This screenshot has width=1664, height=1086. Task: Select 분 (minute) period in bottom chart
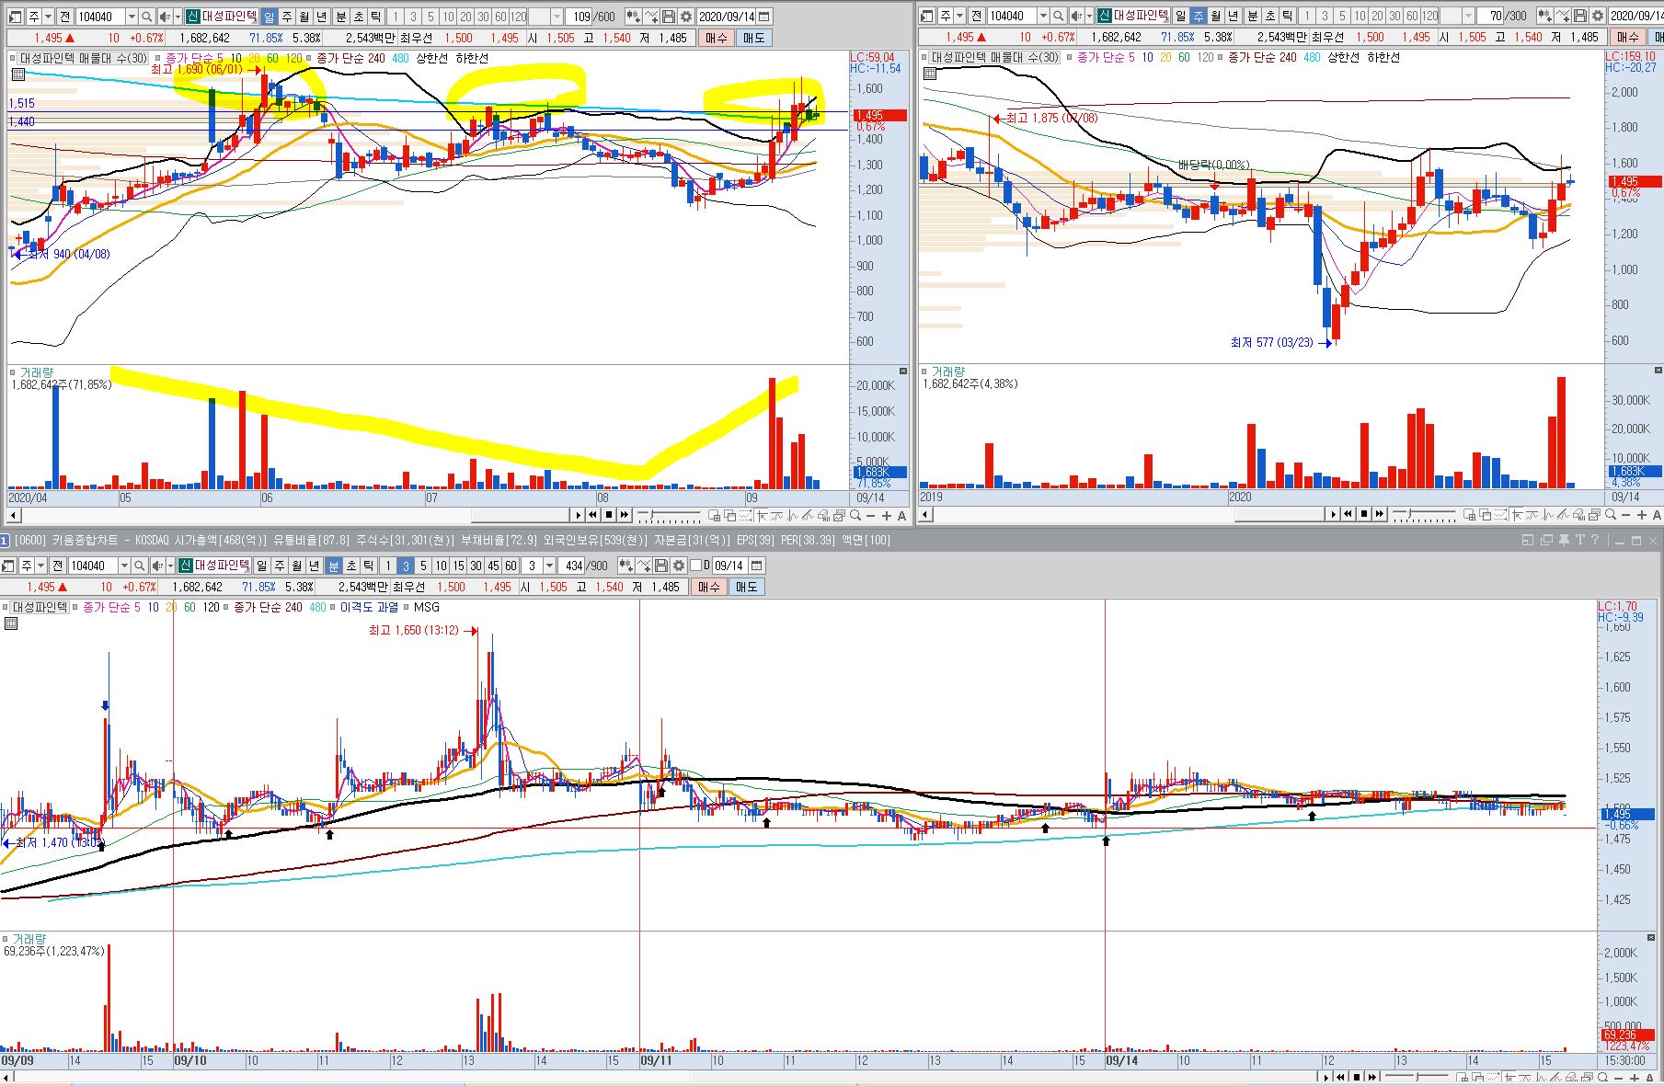[x=334, y=566]
